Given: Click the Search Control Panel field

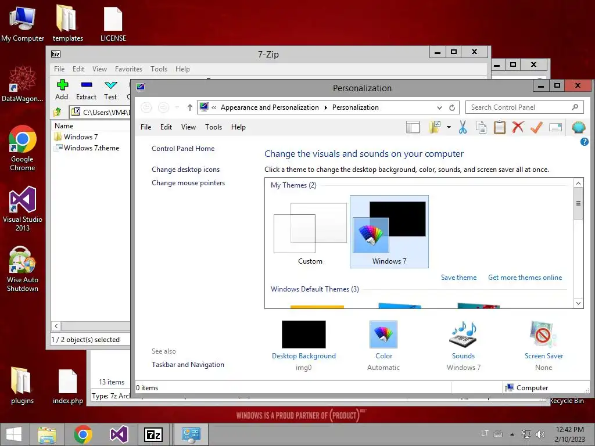Looking at the screenshot, I should (524, 107).
